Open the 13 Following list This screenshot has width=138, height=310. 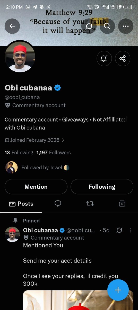(19, 153)
